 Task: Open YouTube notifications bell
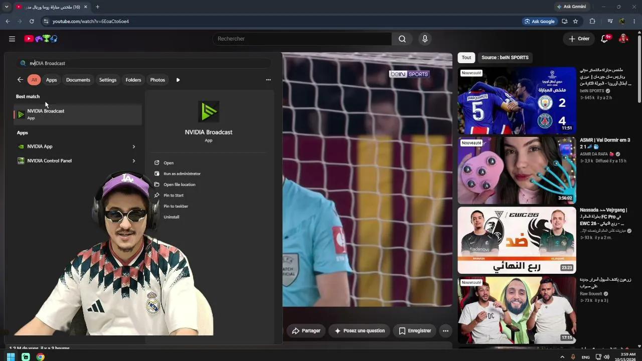point(605,39)
